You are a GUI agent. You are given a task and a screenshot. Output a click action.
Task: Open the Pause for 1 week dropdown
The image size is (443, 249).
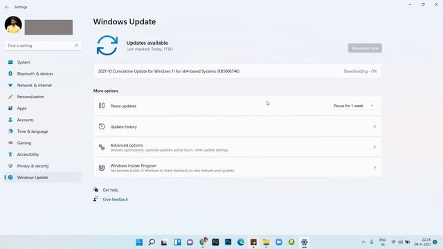[354, 106]
